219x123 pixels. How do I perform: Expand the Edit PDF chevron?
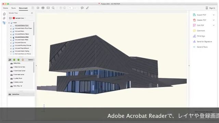click(x=214, y=25)
